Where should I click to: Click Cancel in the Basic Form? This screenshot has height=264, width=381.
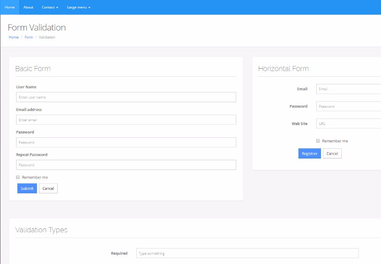click(x=48, y=188)
